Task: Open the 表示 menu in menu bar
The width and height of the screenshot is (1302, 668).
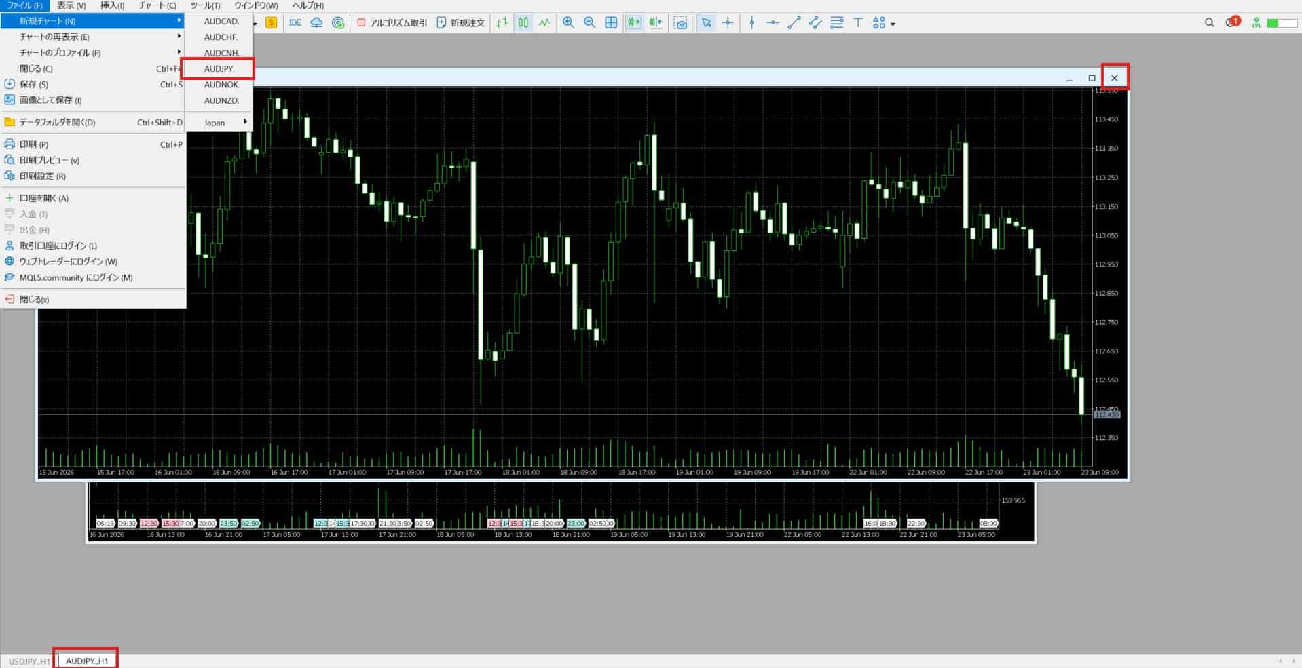Action: pos(71,5)
